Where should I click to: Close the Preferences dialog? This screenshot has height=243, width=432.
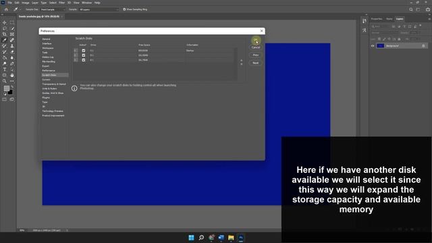[x=262, y=31]
